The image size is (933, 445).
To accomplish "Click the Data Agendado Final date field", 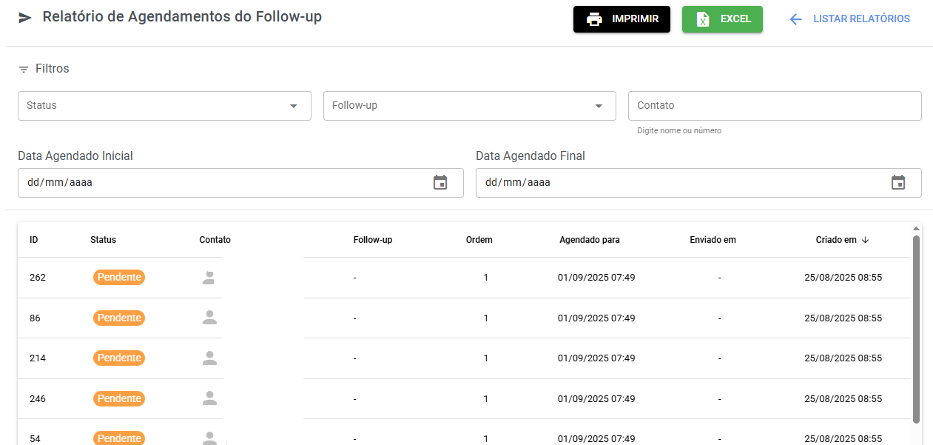I will point(698,183).
